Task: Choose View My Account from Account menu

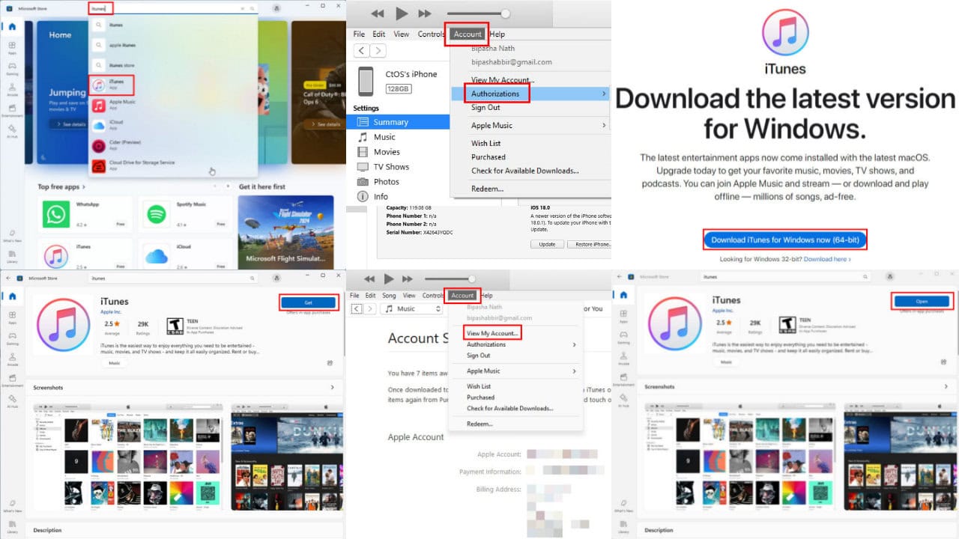Action: point(491,333)
